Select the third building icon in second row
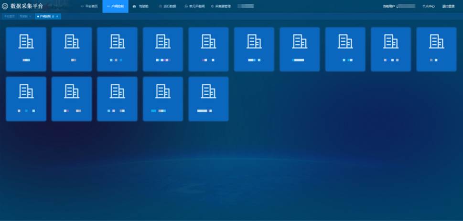 click(x=117, y=90)
